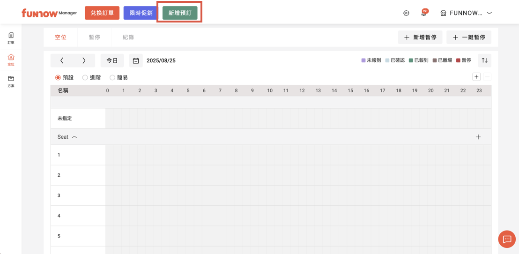519x254 pixels.
Task: Open the calendar date picker icon
Action: tap(136, 60)
